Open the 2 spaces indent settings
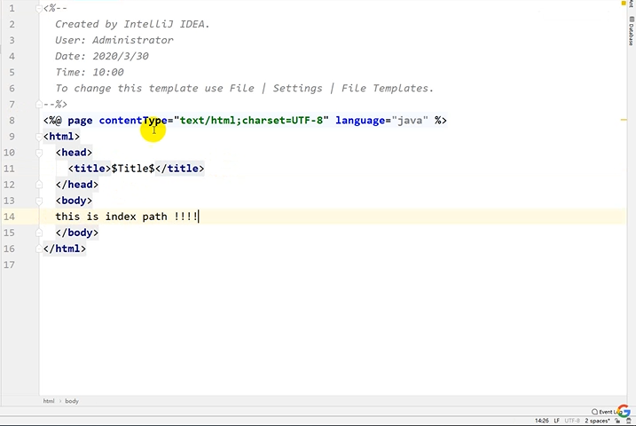Viewport: 636px width, 426px height. [597, 421]
